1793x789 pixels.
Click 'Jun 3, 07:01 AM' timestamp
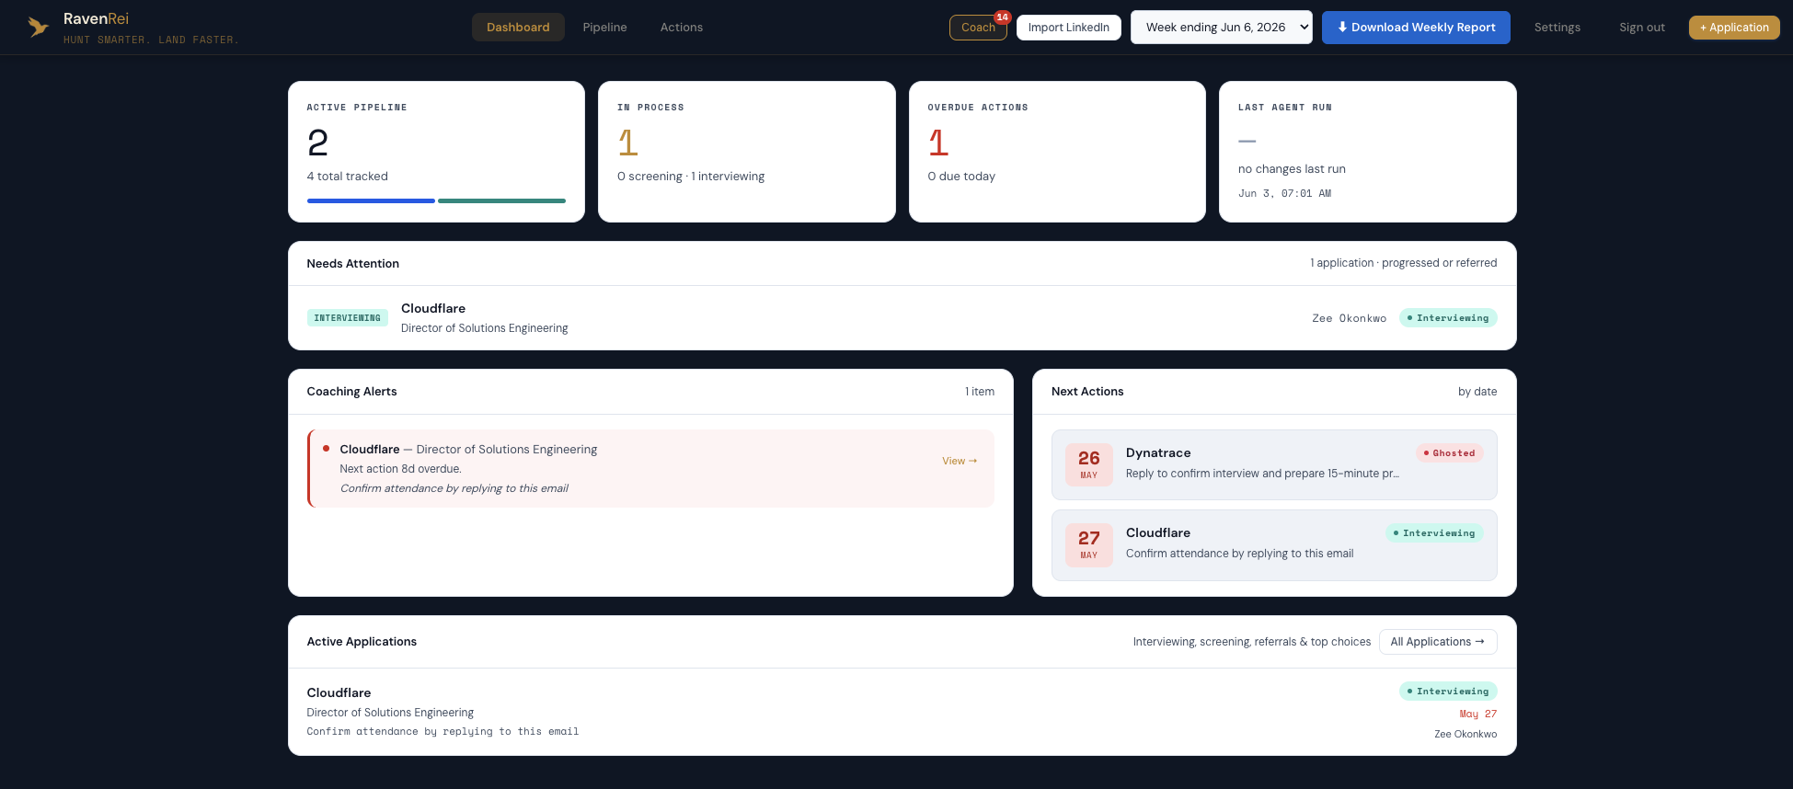point(1284,193)
